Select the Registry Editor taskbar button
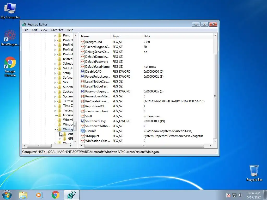267x200 pixels. [x=72, y=195]
